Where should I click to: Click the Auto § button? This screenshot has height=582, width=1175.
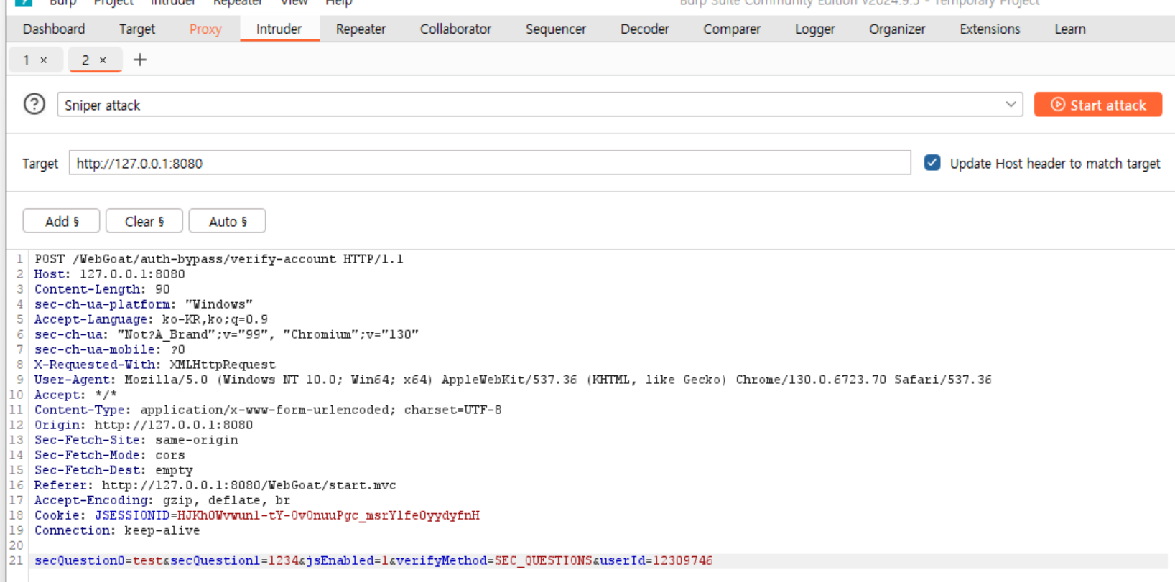click(x=228, y=222)
